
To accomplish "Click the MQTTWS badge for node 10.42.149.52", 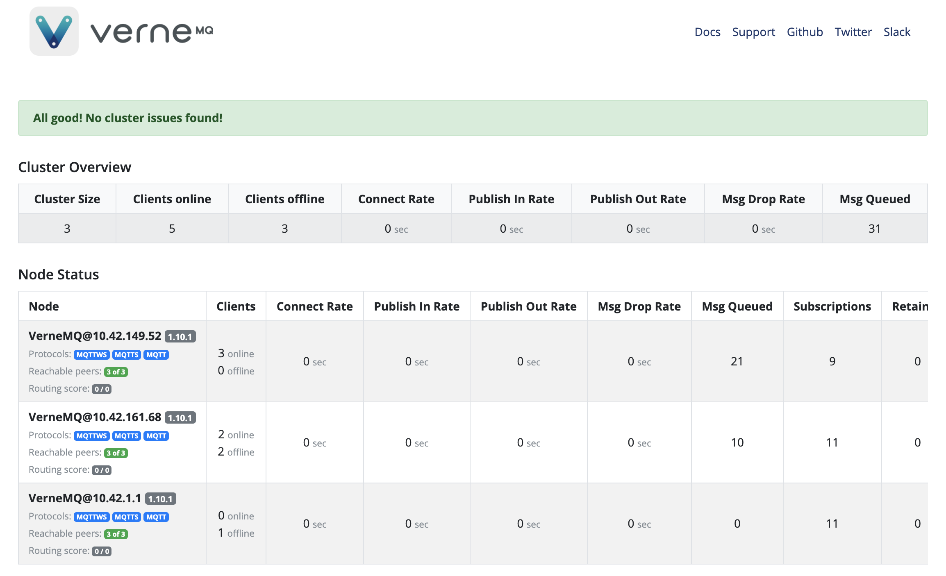I will [92, 355].
